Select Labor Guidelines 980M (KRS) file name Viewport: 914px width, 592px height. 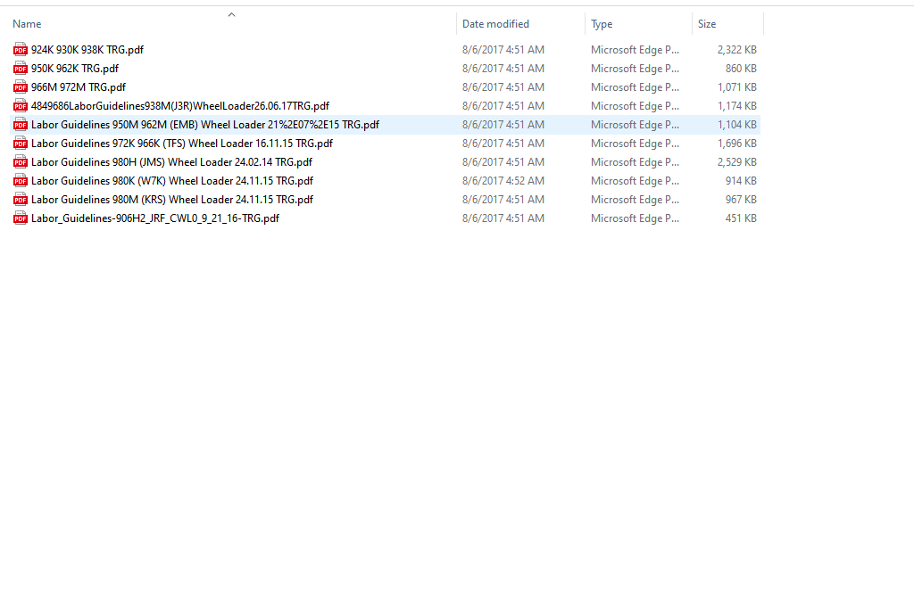pos(172,199)
